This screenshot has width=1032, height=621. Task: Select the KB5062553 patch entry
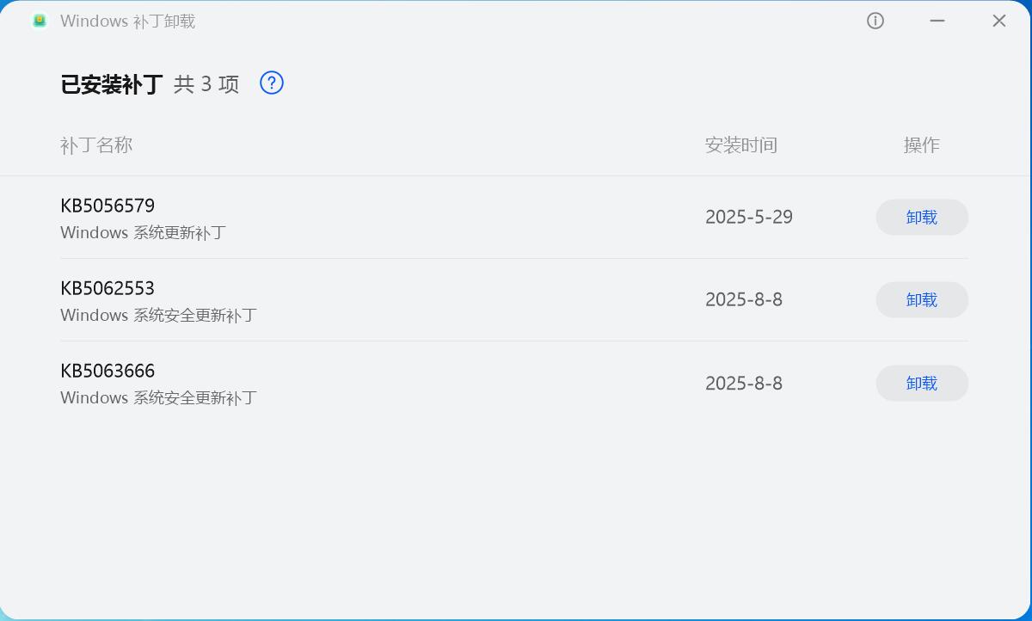[x=107, y=288]
